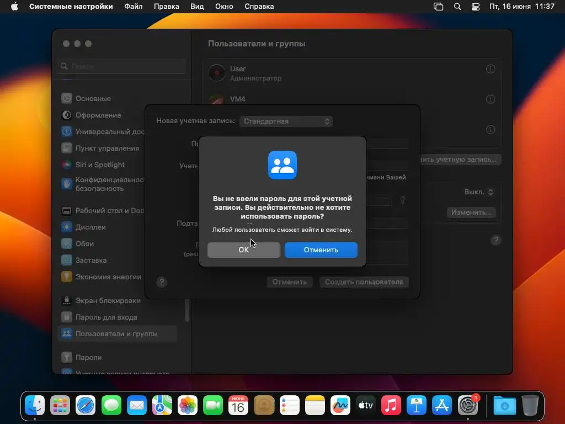Click the Stage Manager menu bar icon
This screenshot has width=565, height=424.
439,7
